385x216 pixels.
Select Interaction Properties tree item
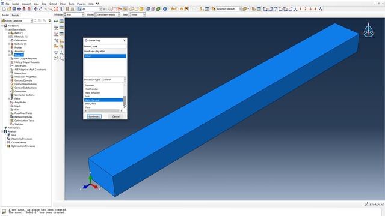point(25,77)
